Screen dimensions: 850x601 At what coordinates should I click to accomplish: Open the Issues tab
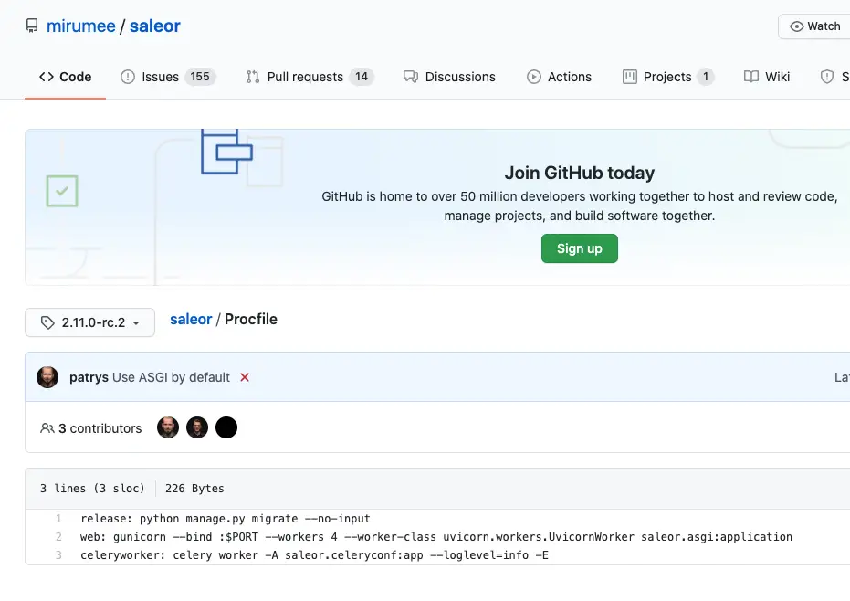168,77
